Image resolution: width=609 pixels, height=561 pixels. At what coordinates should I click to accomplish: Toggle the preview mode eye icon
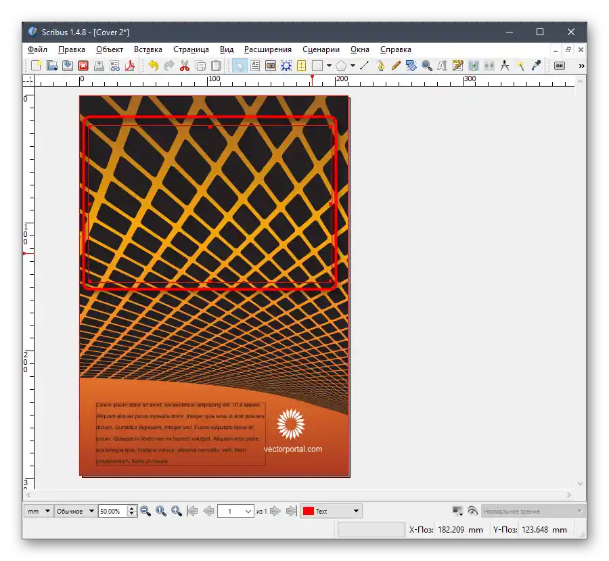coord(472,511)
